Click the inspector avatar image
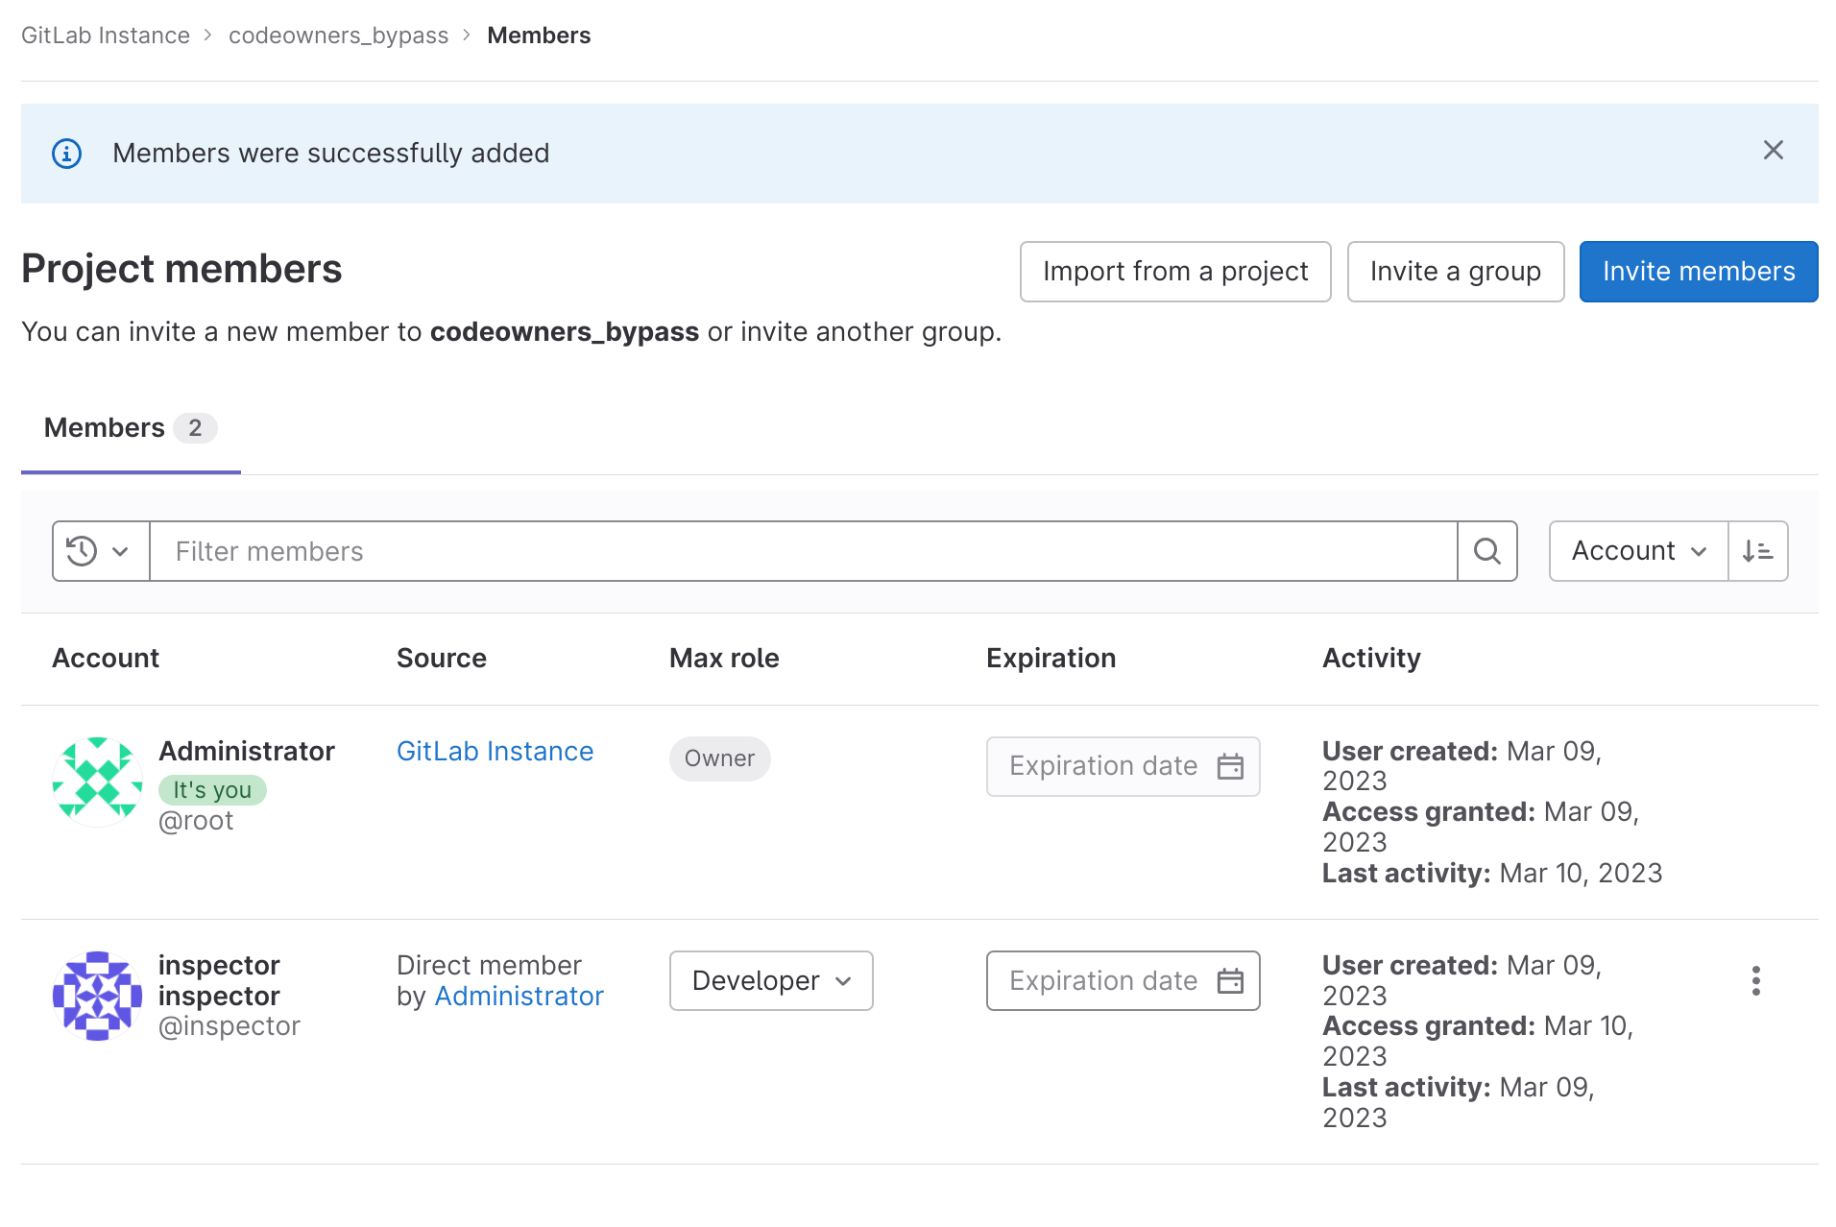The width and height of the screenshot is (1836, 1227). pyautogui.click(x=97, y=996)
